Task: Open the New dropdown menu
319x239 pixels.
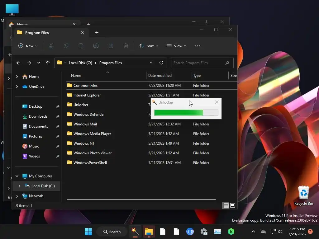Action: tap(28, 46)
